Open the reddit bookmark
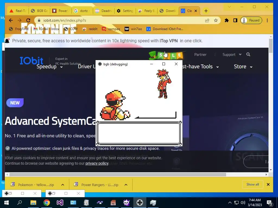This screenshot has width=278, height=208. pyautogui.click(x=90, y=29)
